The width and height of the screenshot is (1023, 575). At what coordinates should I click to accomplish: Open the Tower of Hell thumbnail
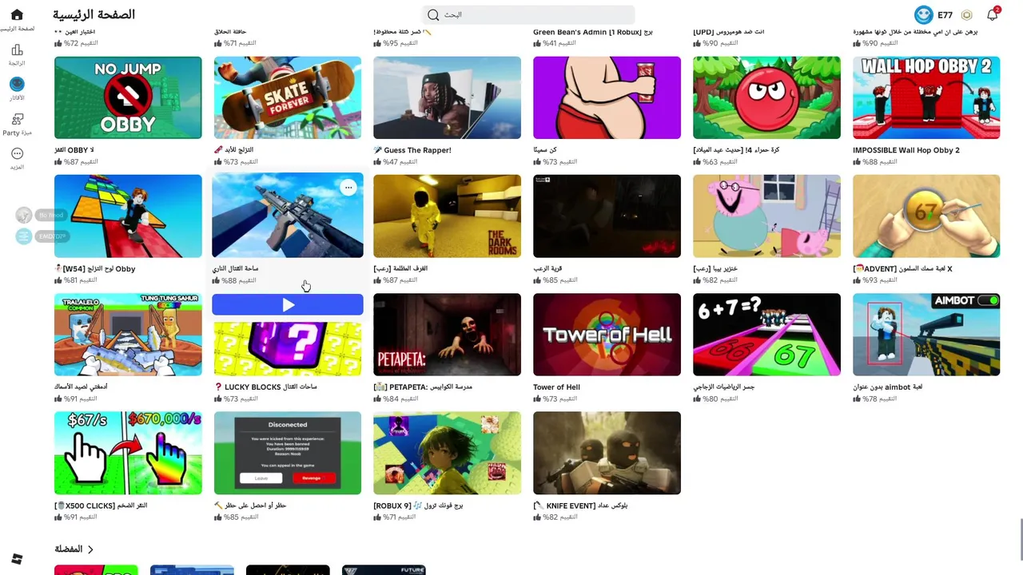607,335
